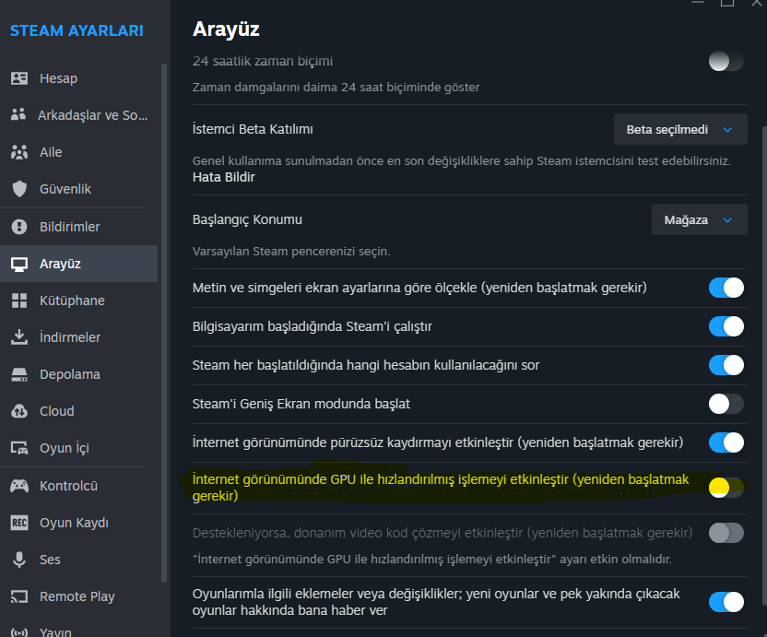Click the settings page vertical scrollbar

coord(764,364)
